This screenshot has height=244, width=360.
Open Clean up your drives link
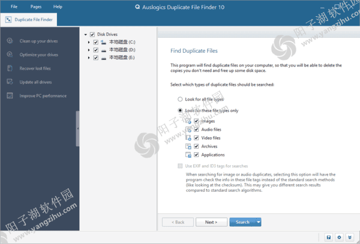coord(38,41)
